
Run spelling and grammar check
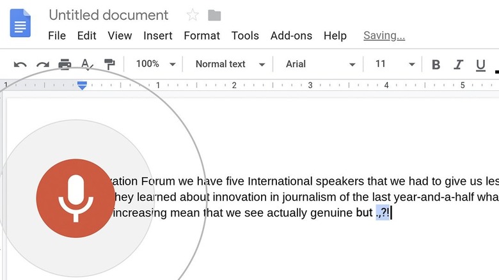[87, 65]
